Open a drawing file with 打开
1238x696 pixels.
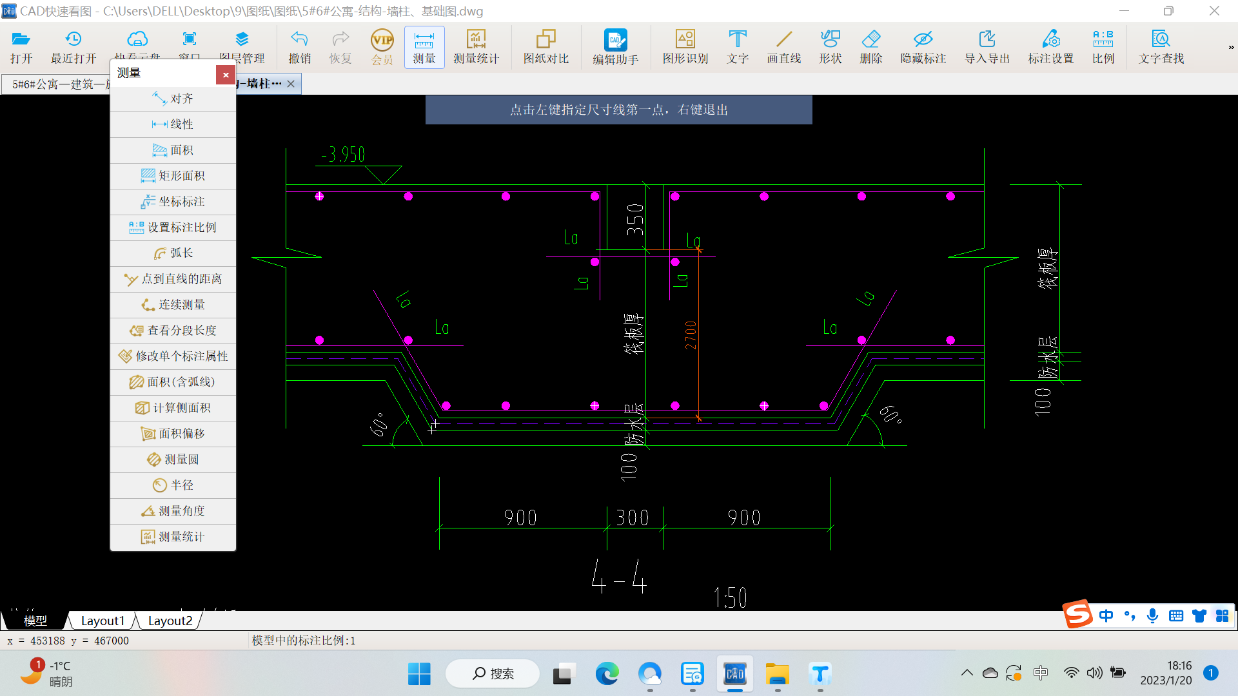pos(21,48)
